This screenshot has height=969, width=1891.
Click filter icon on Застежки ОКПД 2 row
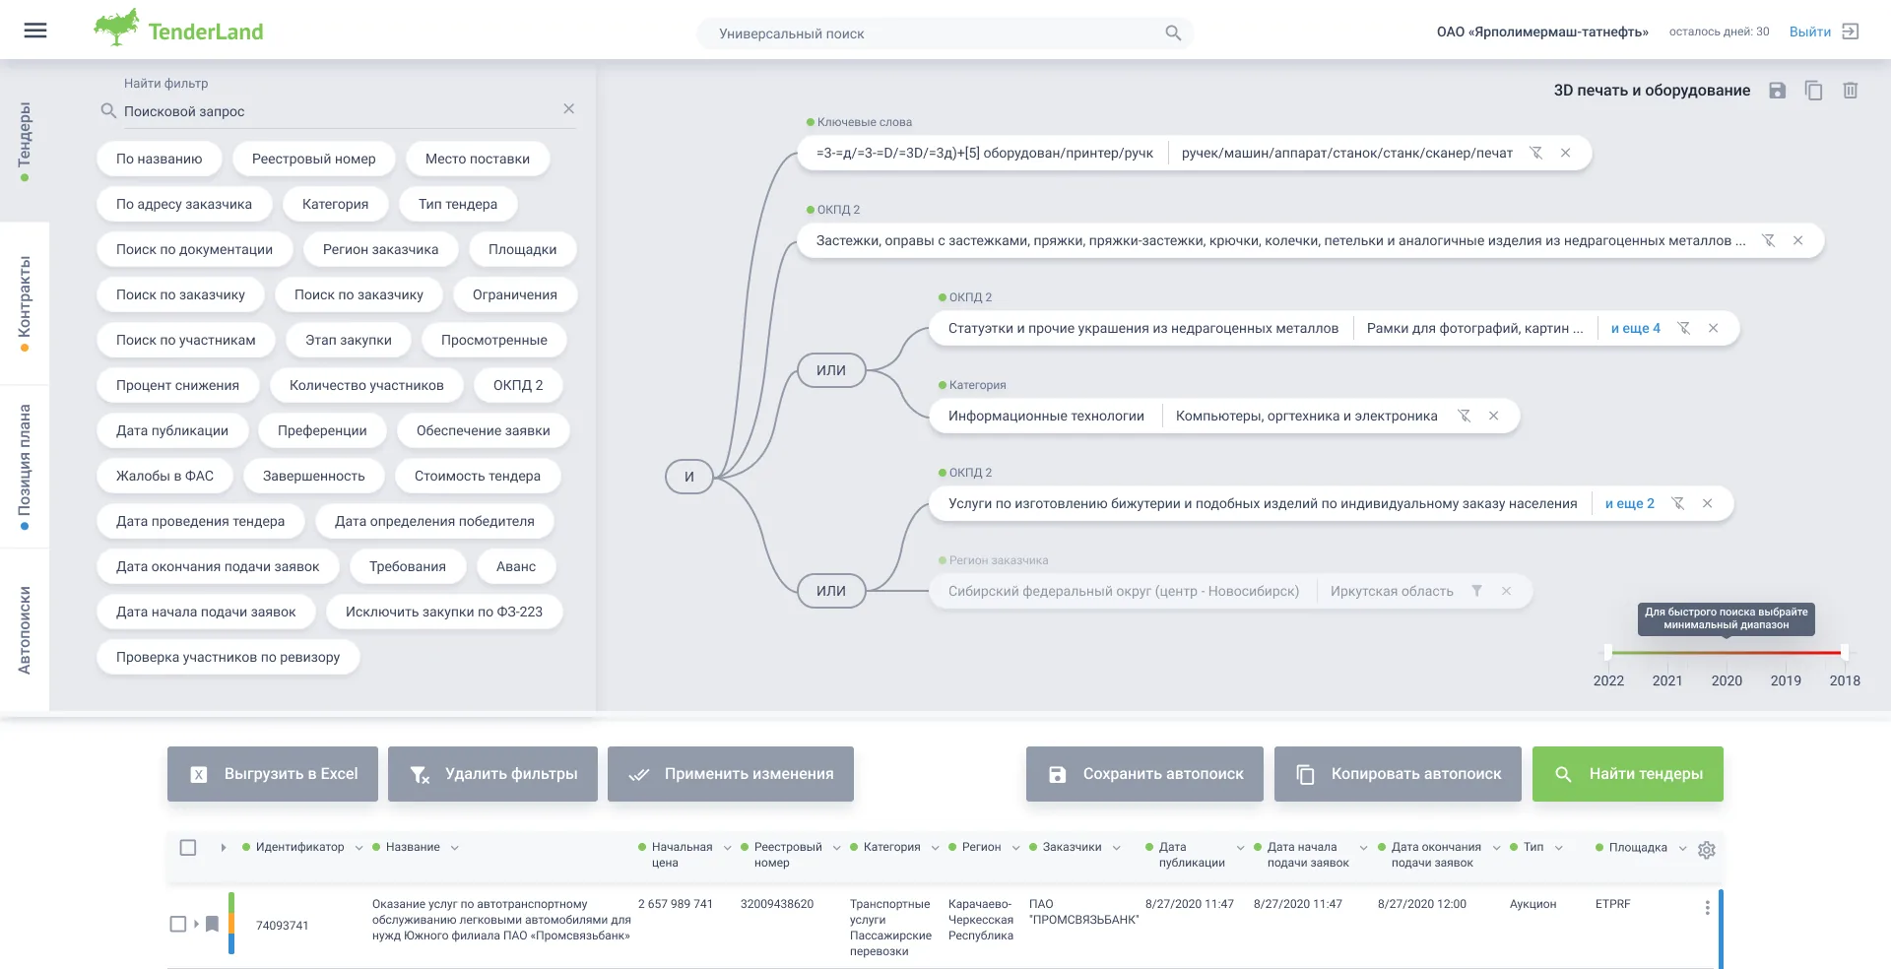(1768, 240)
